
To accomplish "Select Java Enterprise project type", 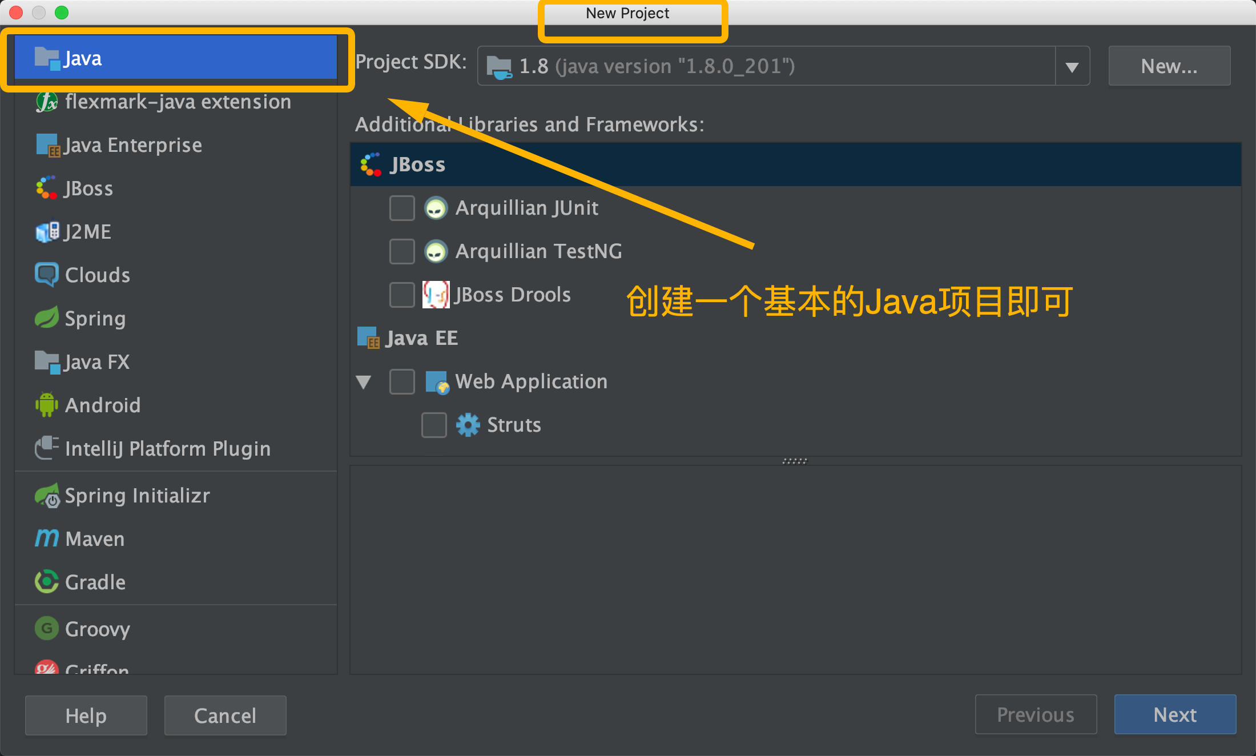I will pyautogui.click(x=132, y=145).
